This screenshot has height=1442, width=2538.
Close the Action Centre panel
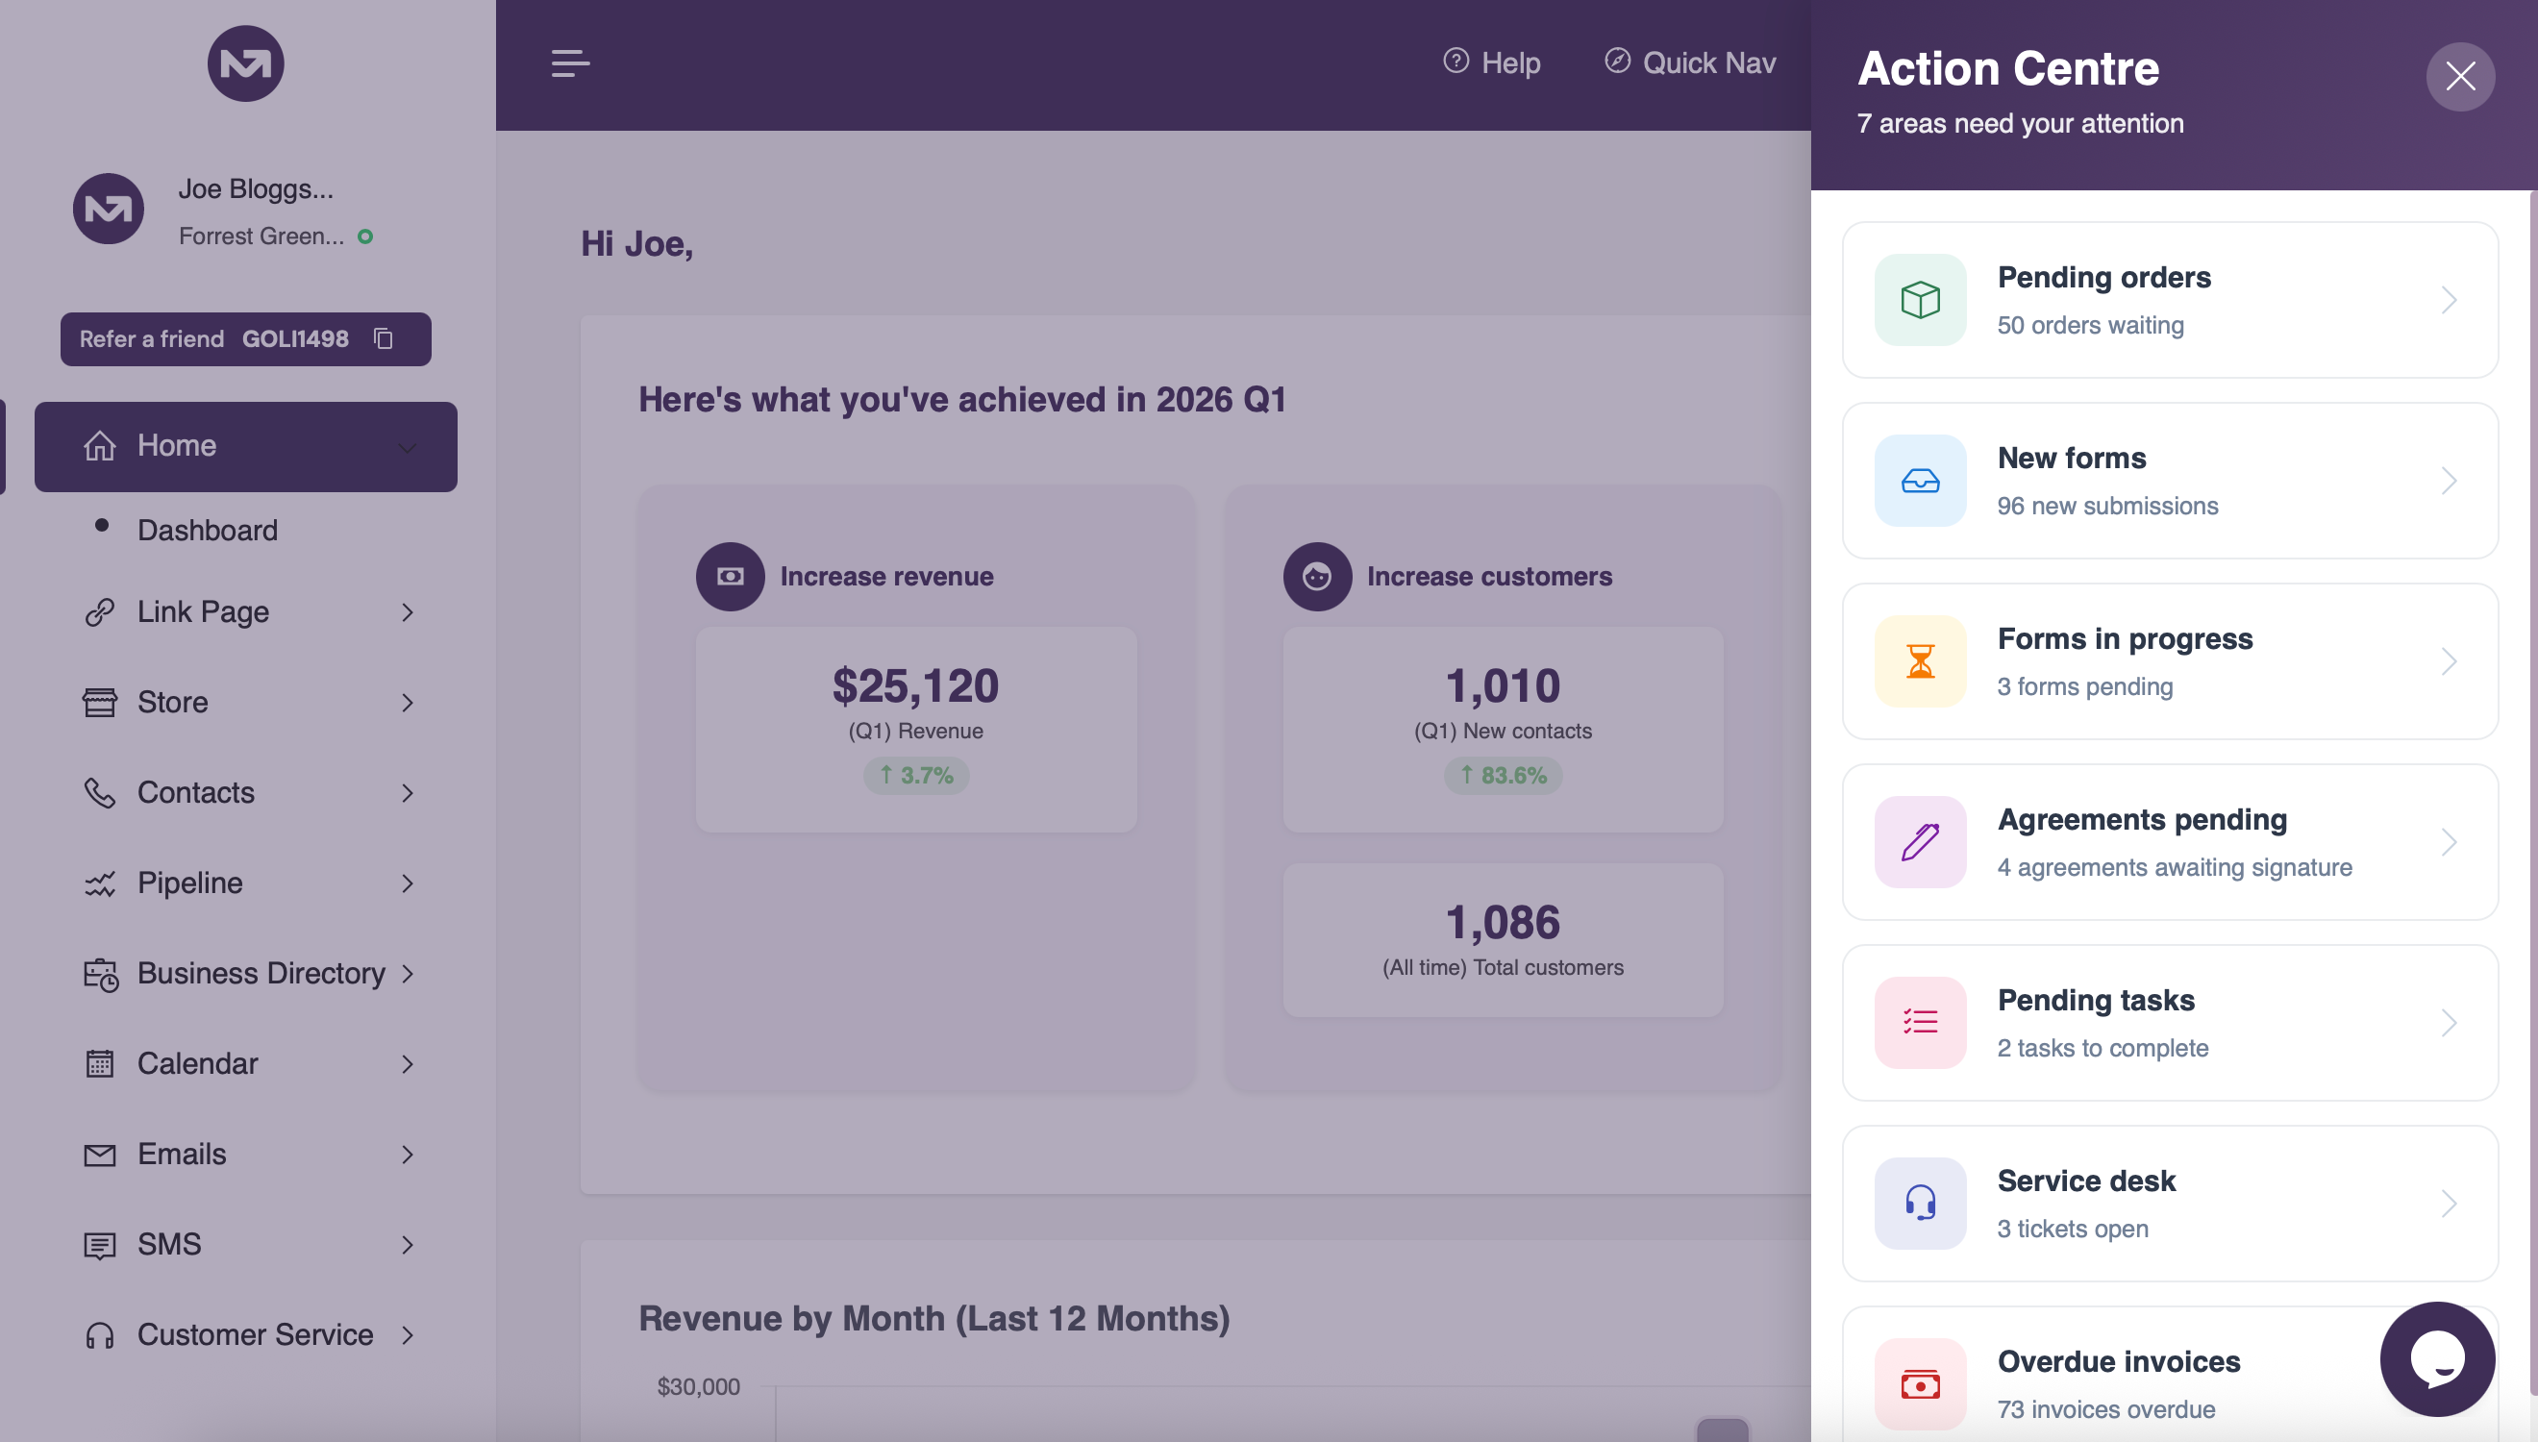coord(2459,76)
